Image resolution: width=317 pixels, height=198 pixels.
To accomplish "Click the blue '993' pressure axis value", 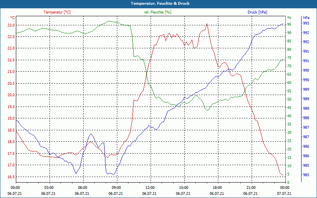I will click(x=306, y=23).
